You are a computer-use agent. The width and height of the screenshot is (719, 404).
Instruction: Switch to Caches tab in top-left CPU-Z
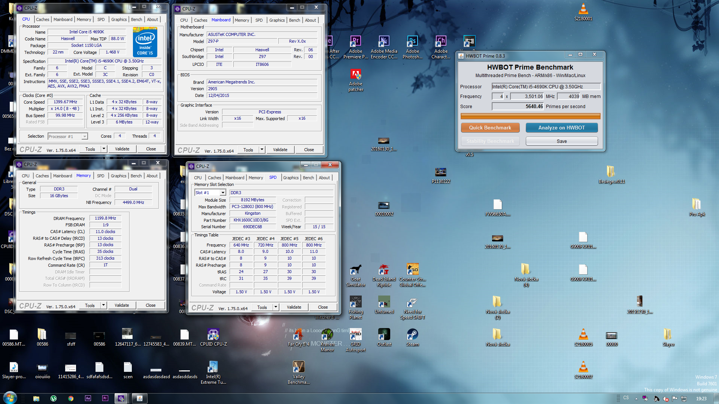coord(42,19)
